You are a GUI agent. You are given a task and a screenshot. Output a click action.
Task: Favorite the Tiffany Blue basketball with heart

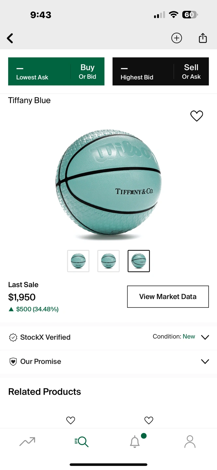[197, 116]
